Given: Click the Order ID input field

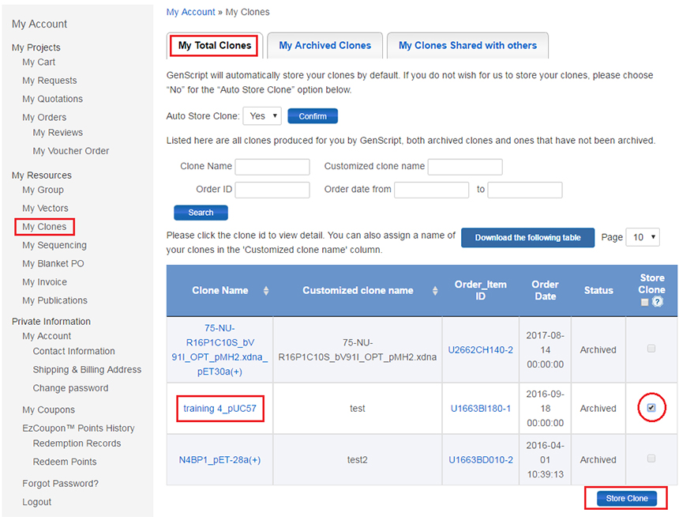Looking at the screenshot, I should pos(272,190).
